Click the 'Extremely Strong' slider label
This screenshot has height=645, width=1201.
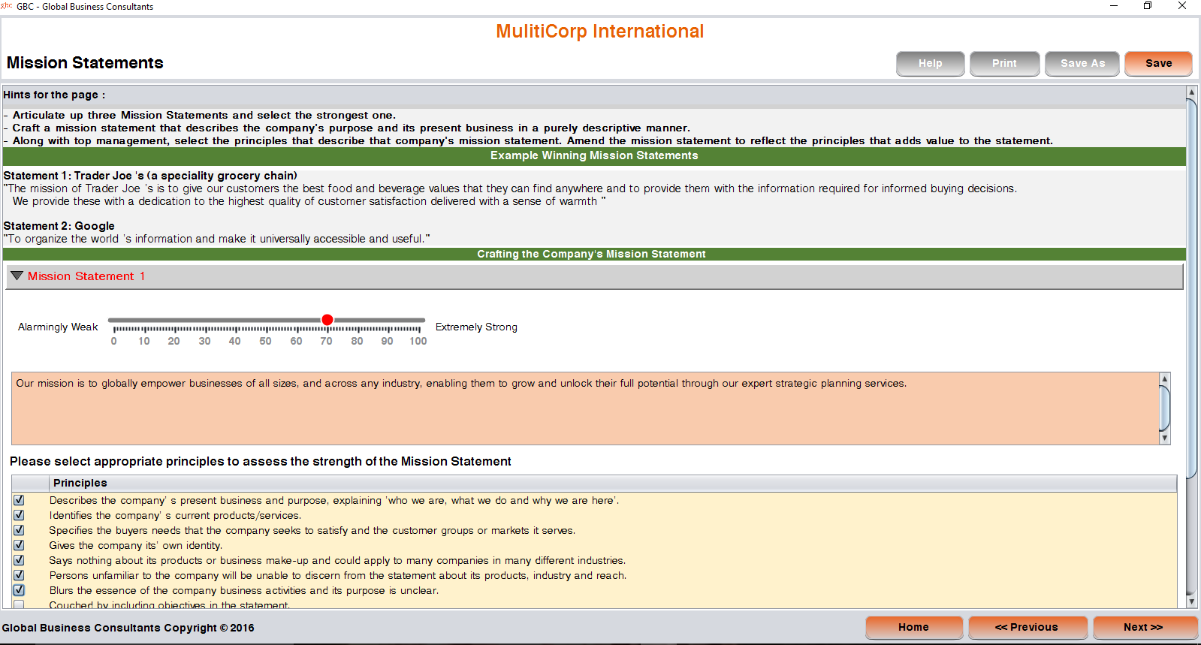pyautogui.click(x=476, y=327)
